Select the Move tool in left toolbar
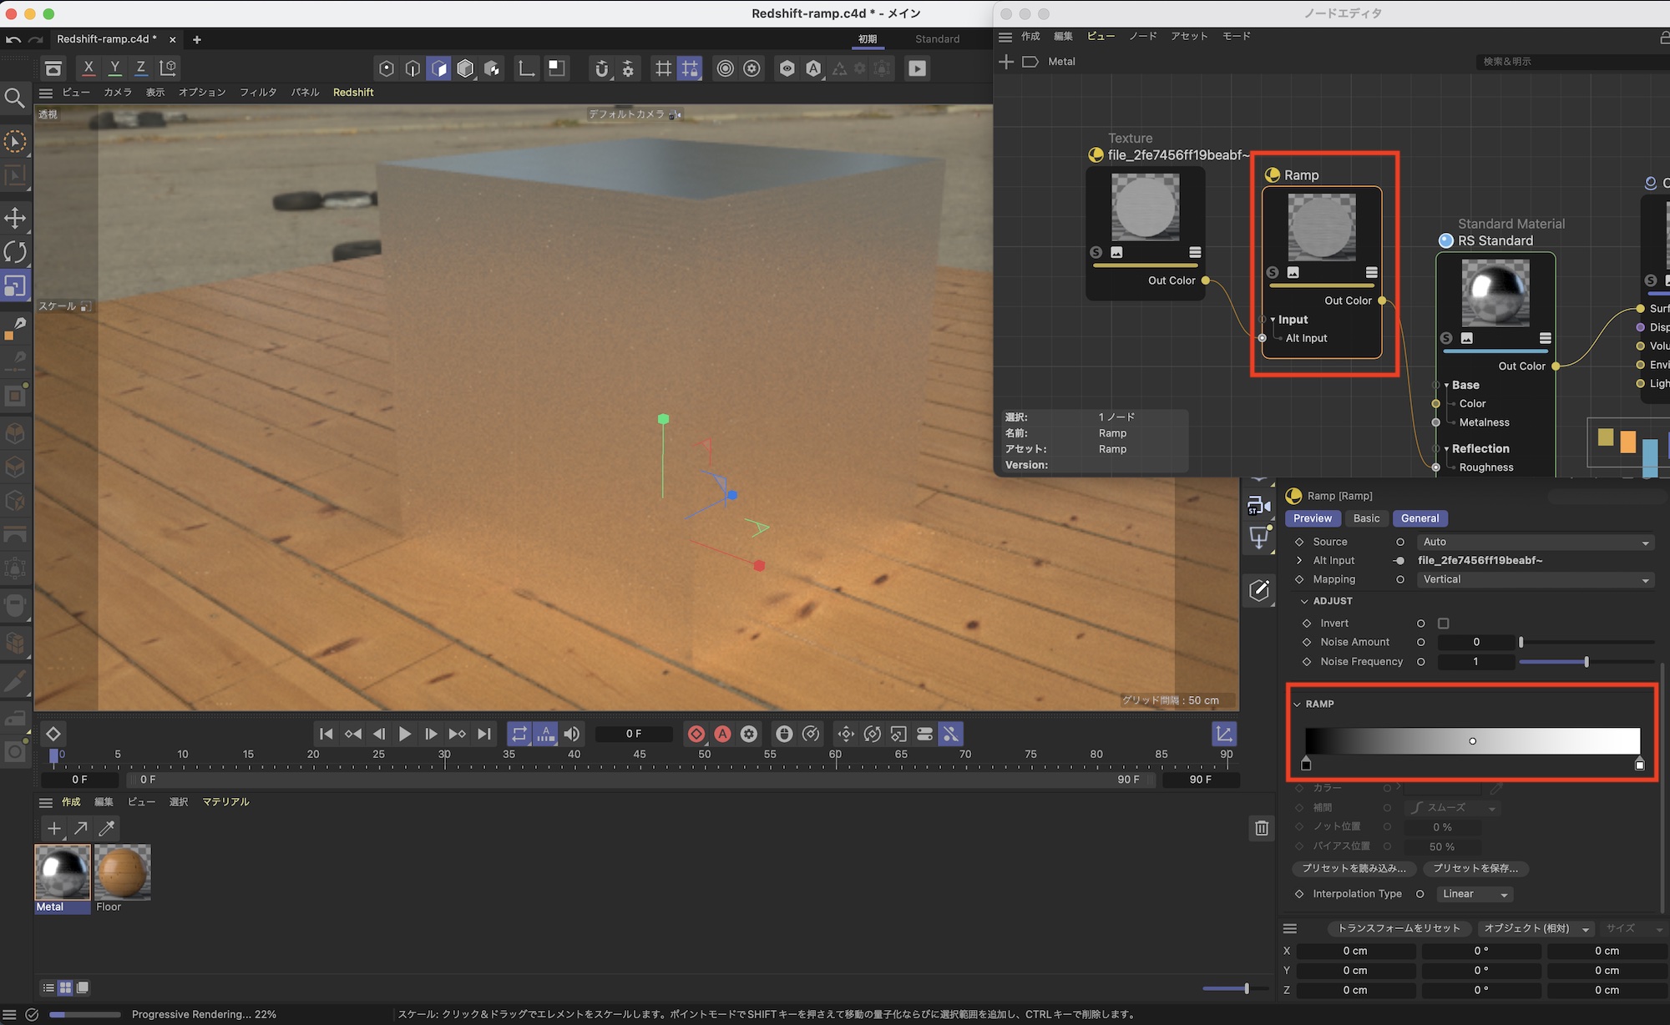1670x1025 pixels. click(x=15, y=219)
